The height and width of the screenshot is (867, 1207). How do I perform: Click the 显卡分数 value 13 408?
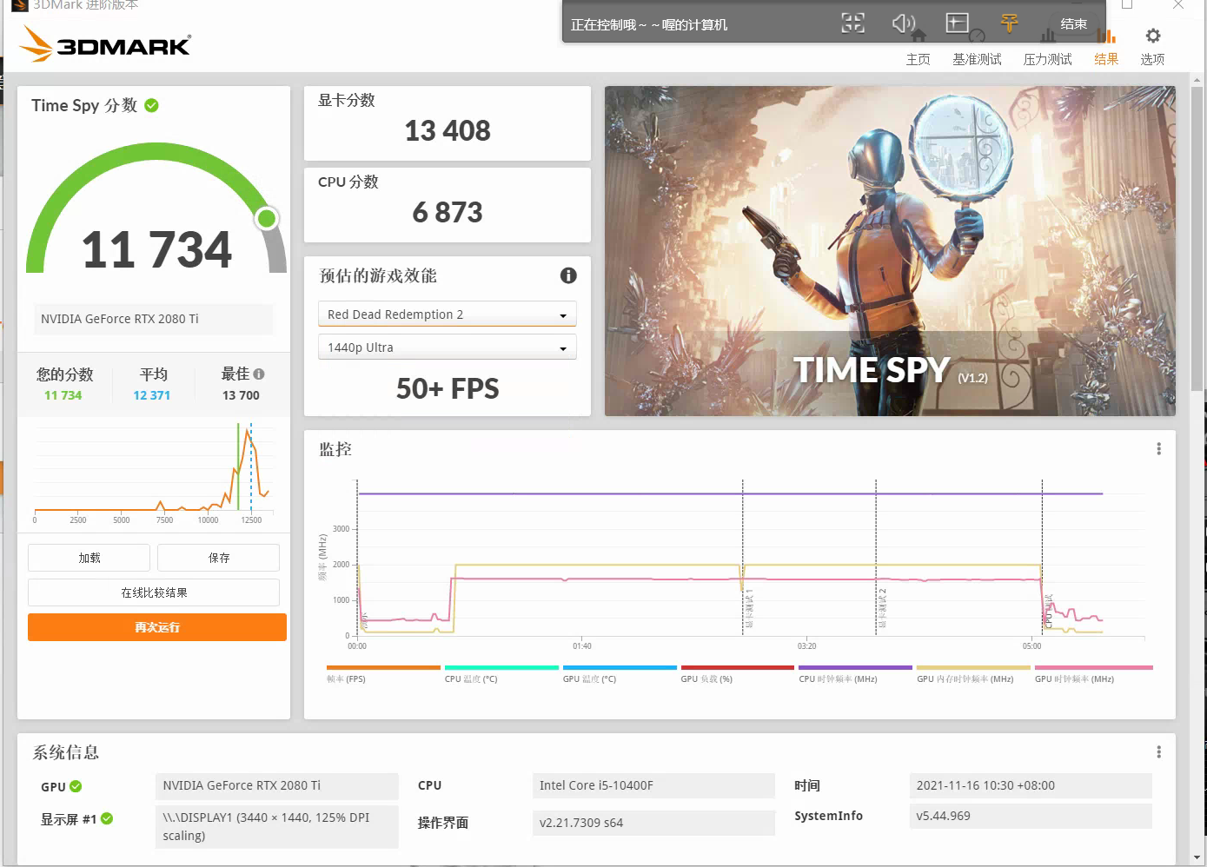[x=448, y=130]
